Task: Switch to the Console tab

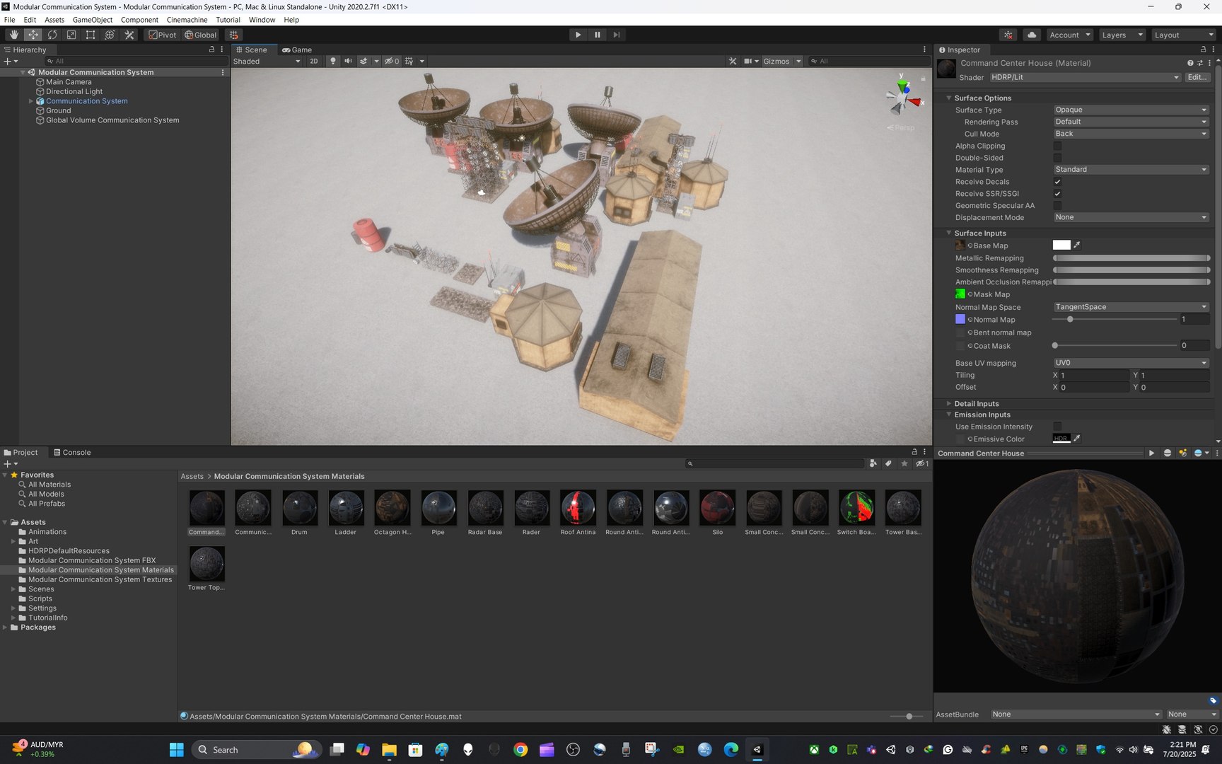Action: tap(72, 452)
